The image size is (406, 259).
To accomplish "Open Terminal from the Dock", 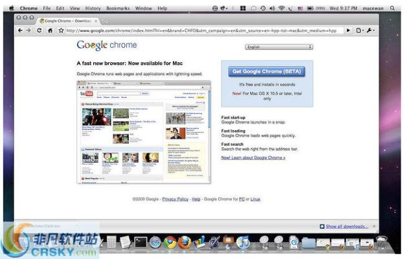I will pyautogui.click(x=140, y=242).
